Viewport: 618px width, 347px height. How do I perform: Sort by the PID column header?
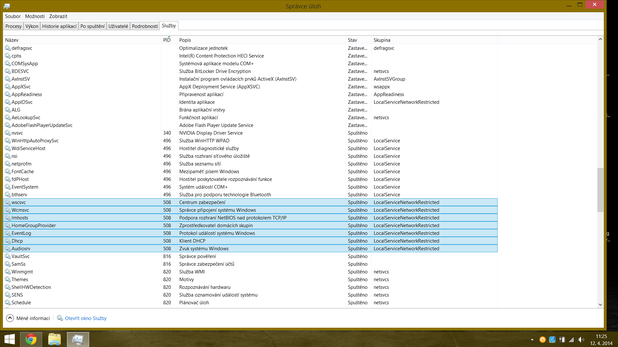(169, 40)
